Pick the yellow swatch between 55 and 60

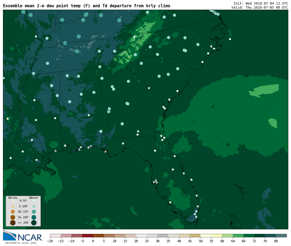click(x=217, y=236)
